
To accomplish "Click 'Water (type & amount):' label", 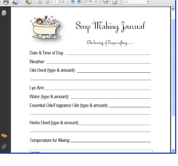I will click(49, 97).
